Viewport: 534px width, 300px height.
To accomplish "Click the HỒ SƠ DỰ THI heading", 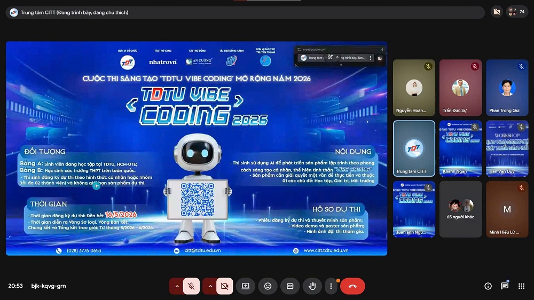I will pyautogui.click(x=336, y=209).
